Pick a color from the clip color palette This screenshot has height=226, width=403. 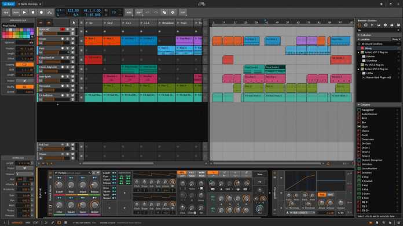pyautogui.click(x=18, y=34)
